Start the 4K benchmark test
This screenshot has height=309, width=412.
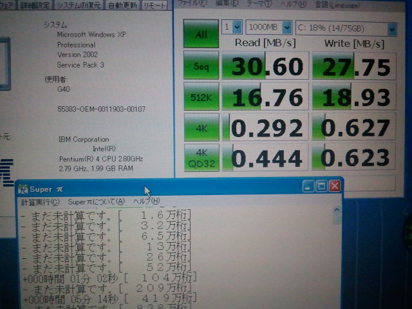(201, 127)
